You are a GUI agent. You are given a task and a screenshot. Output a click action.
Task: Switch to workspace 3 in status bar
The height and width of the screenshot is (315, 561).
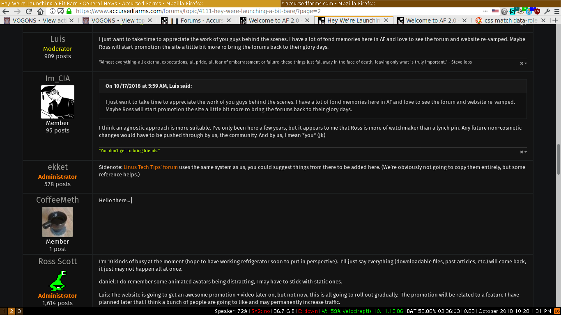point(19,311)
